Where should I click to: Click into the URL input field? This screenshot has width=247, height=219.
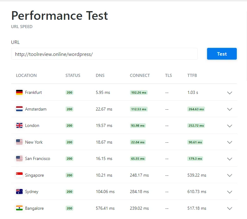click(x=104, y=54)
